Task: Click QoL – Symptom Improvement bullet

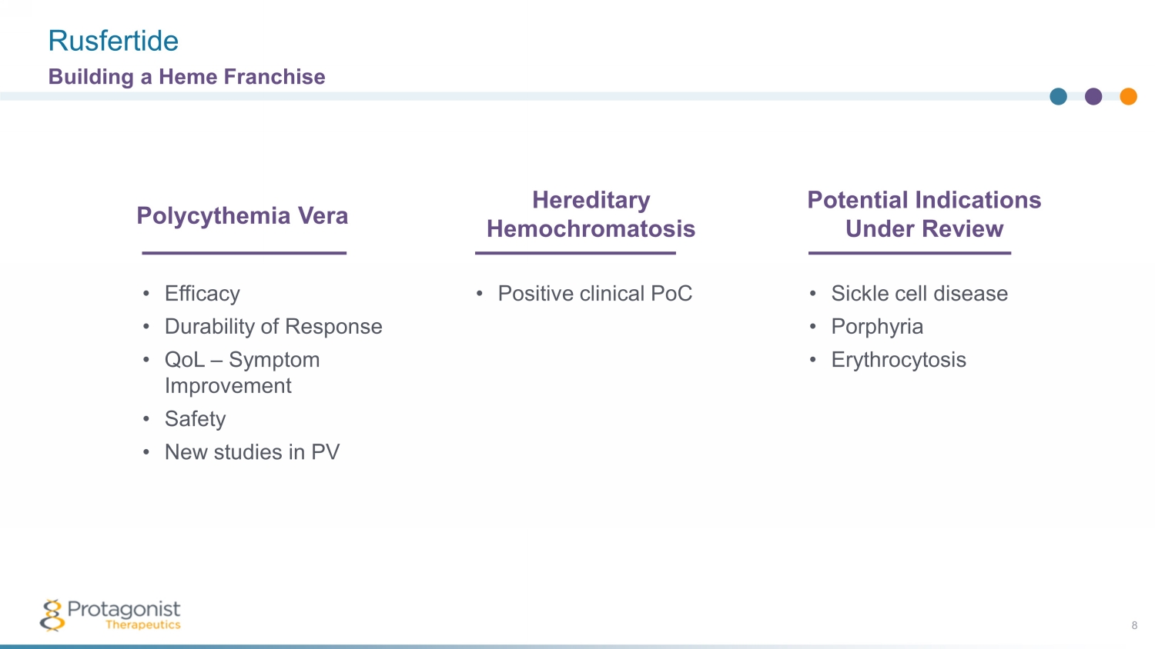Action: tap(242, 372)
